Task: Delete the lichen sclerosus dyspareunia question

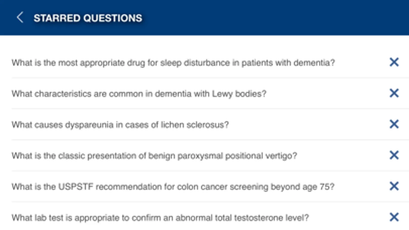Action: 394,124
